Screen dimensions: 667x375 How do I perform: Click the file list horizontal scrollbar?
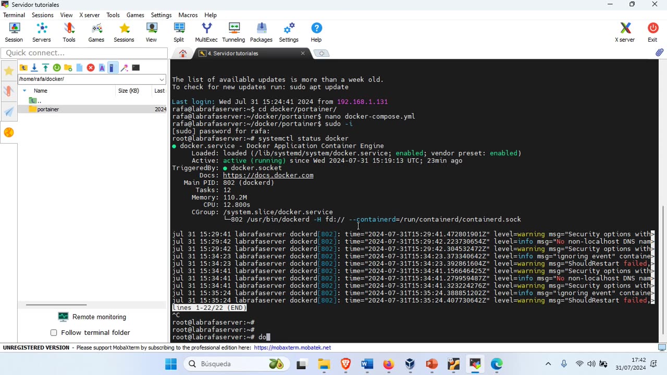pyautogui.click(x=56, y=305)
